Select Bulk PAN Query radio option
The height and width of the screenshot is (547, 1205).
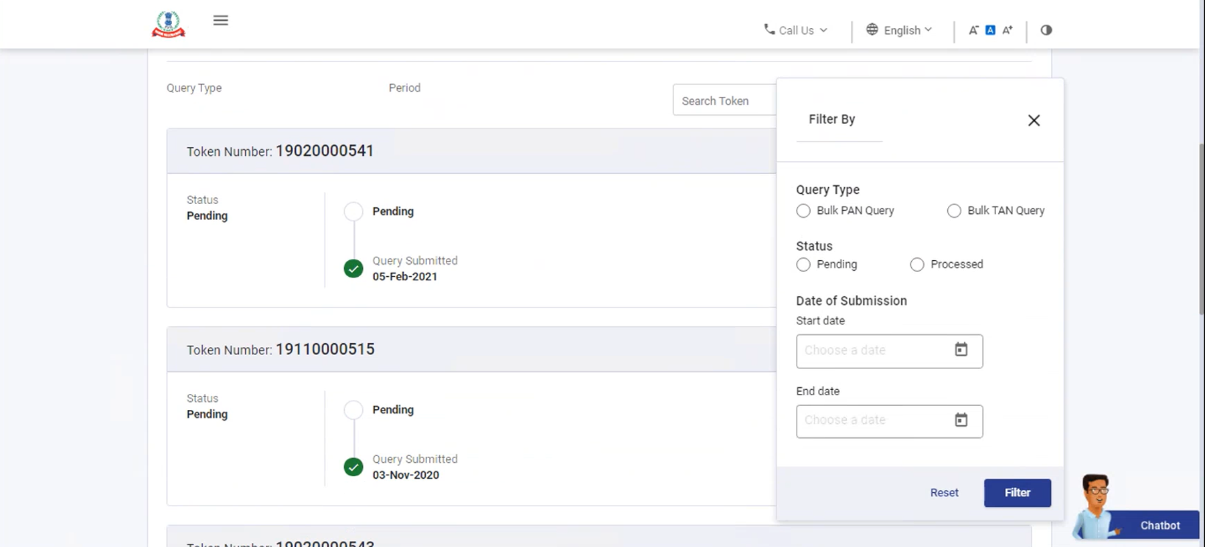tap(803, 211)
